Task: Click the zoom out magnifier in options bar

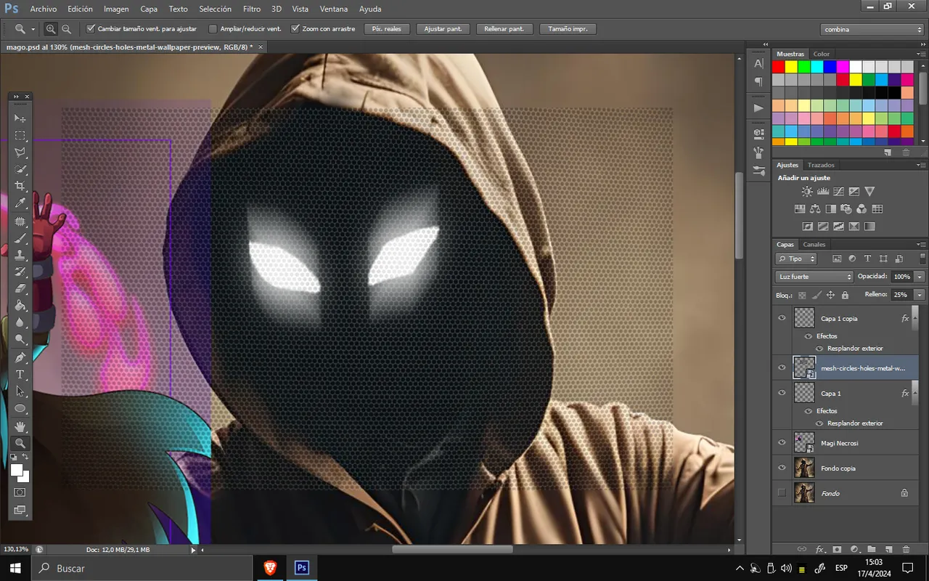Action: pyautogui.click(x=66, y=29)
